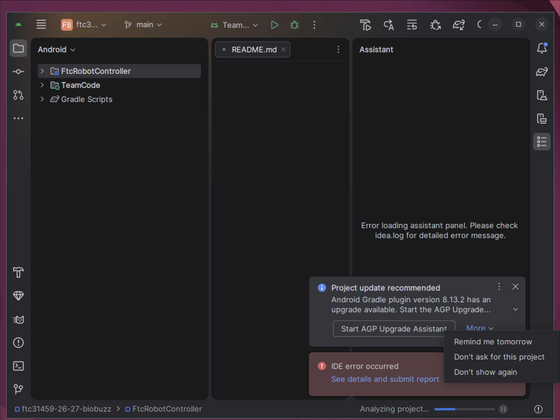Expand the Gradle Scripts tree node
Screen dimensions: 560x420
(42, 99)
